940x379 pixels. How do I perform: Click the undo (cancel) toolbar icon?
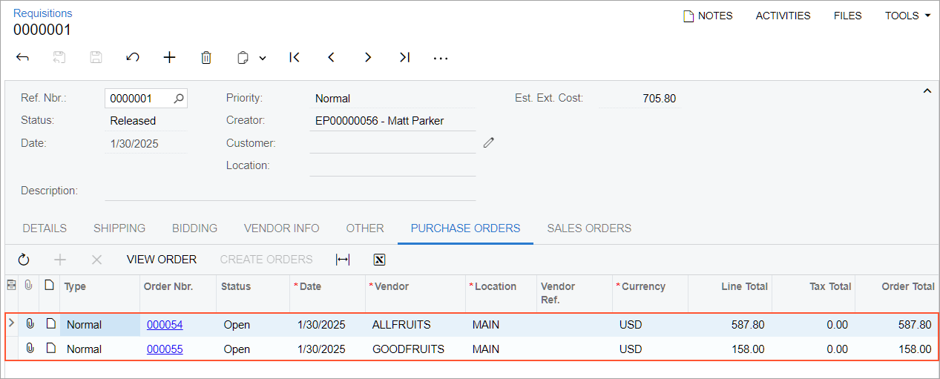pyautogui.click(x=133, y=57)
